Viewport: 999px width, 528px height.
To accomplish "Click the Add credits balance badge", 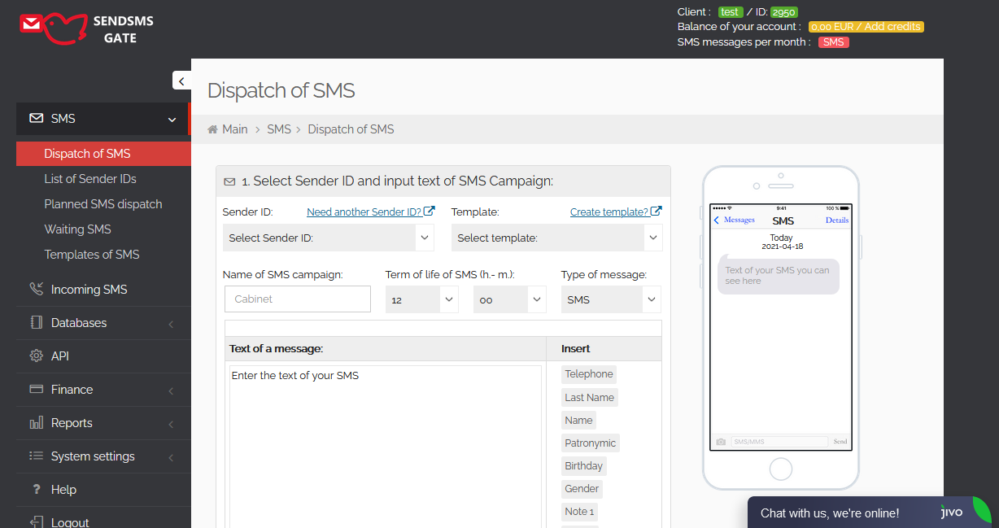I will tap(866, 27).
